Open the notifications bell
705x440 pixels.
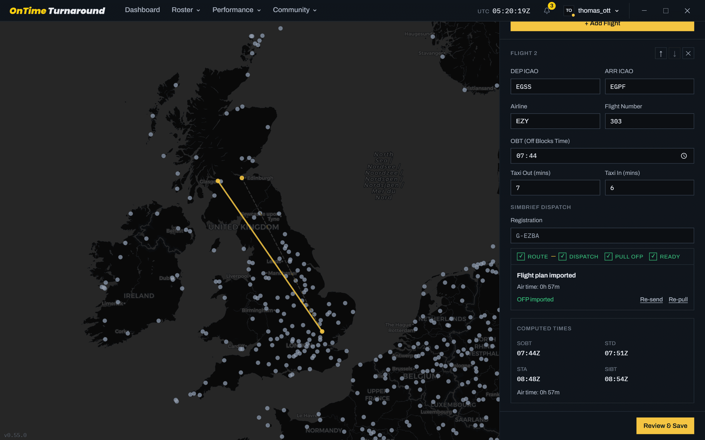tap(547, 11)
